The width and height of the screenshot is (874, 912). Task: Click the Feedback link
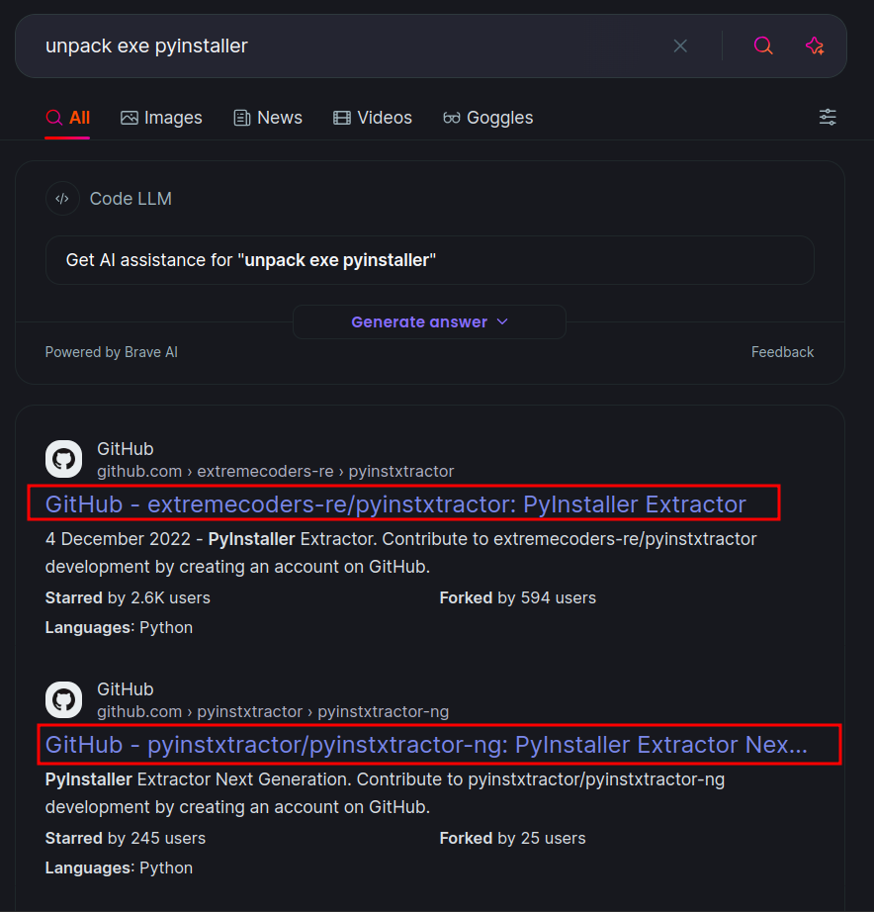point(782,352)
